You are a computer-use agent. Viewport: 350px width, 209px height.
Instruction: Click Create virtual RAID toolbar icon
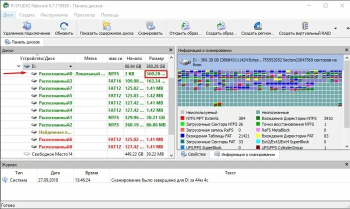pyautogui.click(x=304, y=26)
